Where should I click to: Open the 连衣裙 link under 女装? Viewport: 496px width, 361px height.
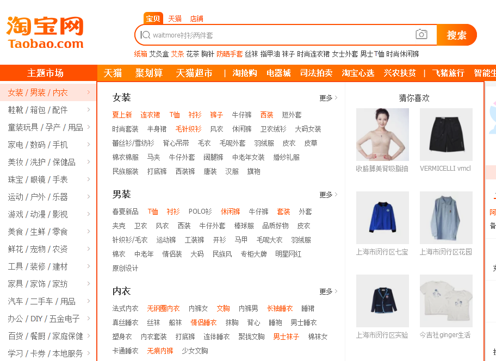coord(150,115)
